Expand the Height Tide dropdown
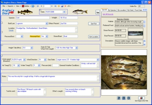Image resolution: width=152 pixels, height=105 pixels. [x=32, y=48]
